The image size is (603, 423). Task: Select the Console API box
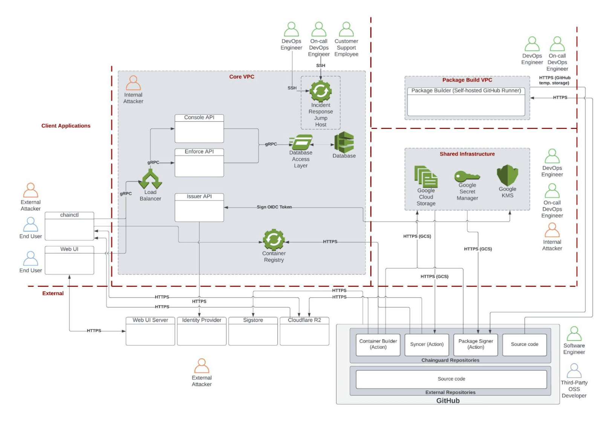point(199,128)
